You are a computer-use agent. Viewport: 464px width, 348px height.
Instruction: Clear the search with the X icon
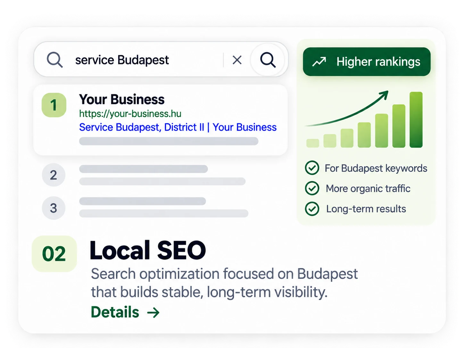pyautogui.click(x=237, y=60)
